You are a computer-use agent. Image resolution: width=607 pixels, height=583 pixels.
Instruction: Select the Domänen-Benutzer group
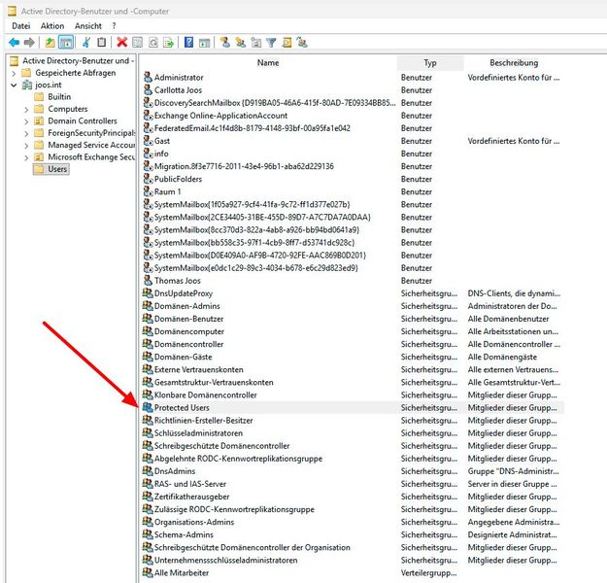[189, 319]
